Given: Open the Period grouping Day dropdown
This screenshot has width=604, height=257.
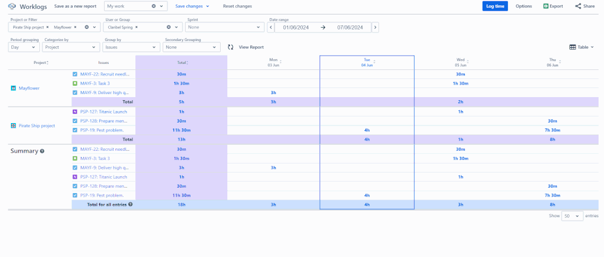Looking at the screenshot, I should [24, 47].
